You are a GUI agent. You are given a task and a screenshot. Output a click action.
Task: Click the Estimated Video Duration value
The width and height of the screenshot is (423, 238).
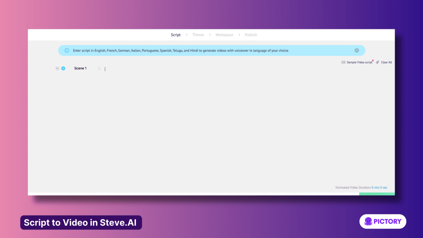[379, 187]
